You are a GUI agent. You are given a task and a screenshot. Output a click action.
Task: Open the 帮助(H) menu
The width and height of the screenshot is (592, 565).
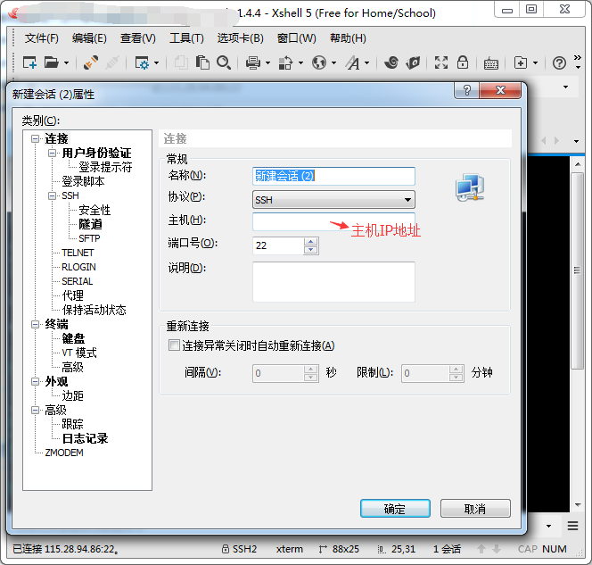coord(348,38)
